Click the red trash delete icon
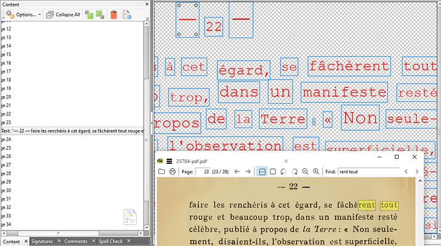This screenshot has width=441, height=246. coord(114,15)
